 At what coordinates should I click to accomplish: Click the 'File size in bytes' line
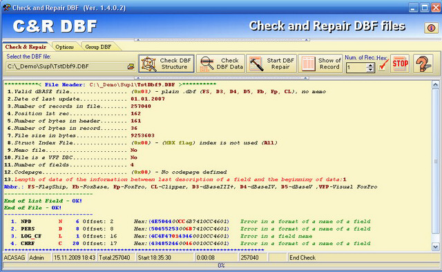pyautogui.click(x=81, y=135)
